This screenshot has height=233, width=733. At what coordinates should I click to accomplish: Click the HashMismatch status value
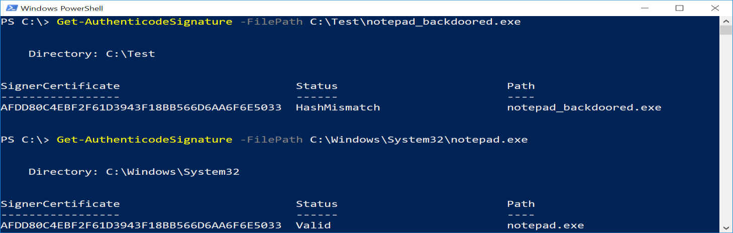click(x=338, y=107)
